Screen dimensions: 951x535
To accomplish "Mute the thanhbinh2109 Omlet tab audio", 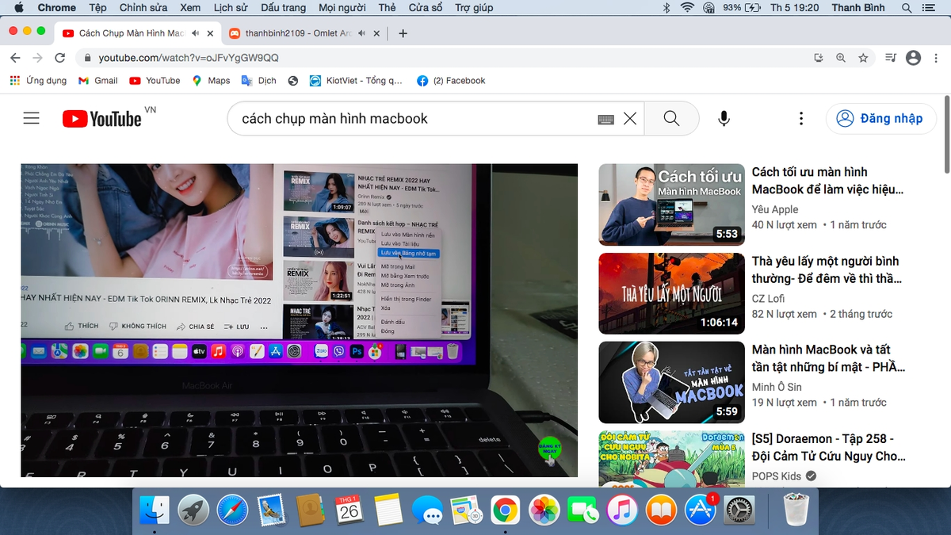I will tap(361, 33).
